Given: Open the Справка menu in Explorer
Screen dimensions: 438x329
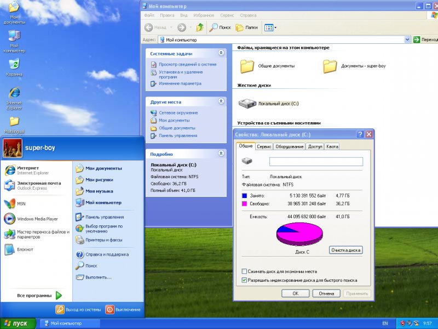Looking at the screenshot, I should [x=248, y=15].
